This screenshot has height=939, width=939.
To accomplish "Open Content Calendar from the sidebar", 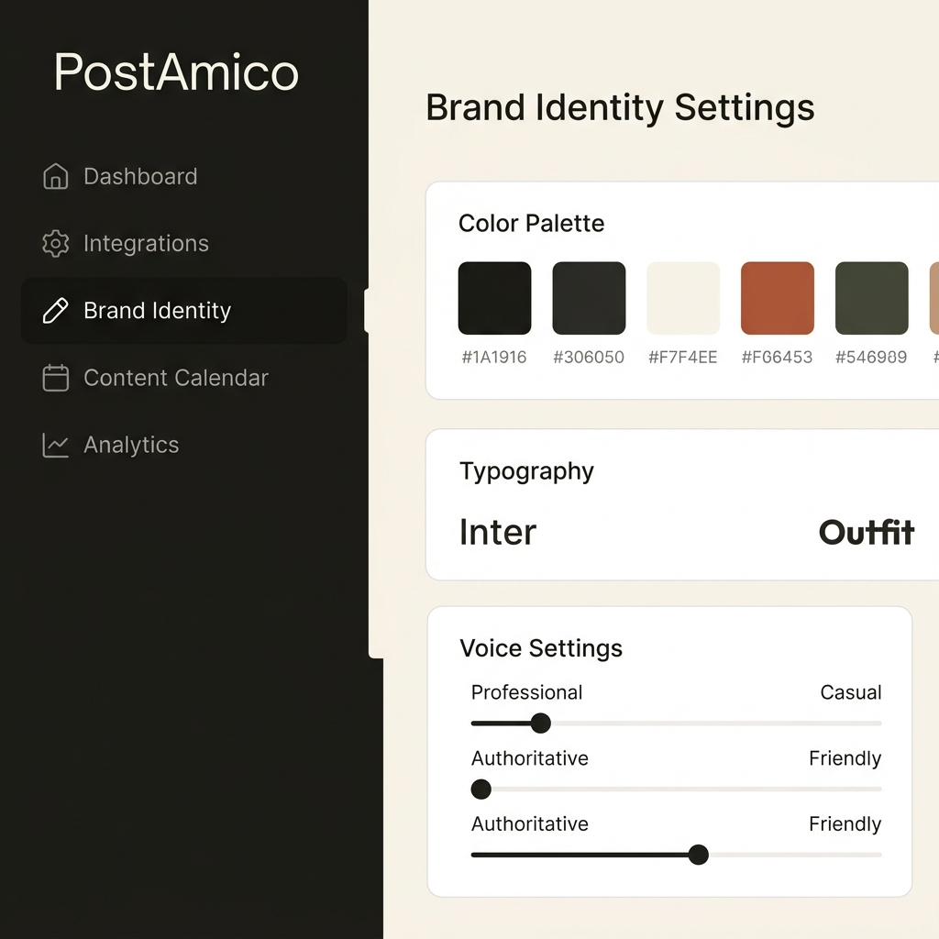I will pyautogui.click(x=183, y=378).
